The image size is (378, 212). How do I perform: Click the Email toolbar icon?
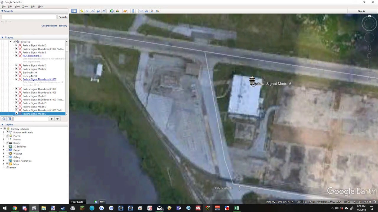(x=141, y=11)
